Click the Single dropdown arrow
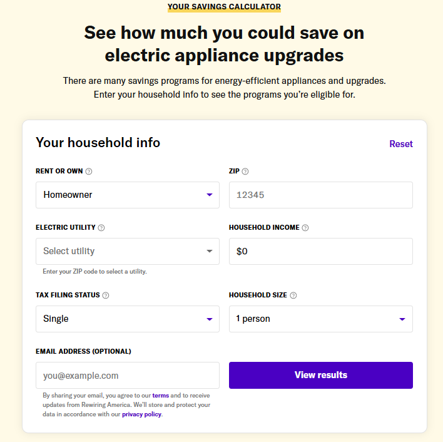The width and height of the screenshot is (443, 442). (210, 319)
